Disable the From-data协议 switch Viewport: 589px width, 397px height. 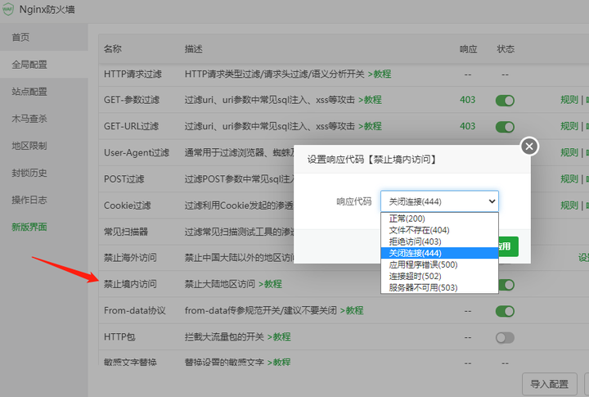point(505,311)
